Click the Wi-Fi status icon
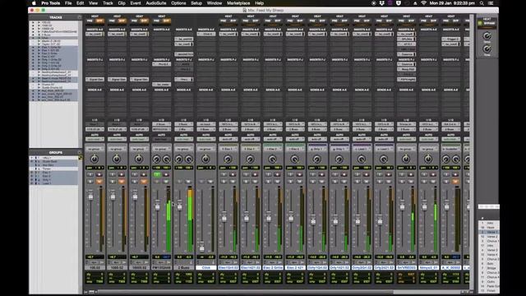The height and width of the screenshot is (296, 526). coord(424,3)
